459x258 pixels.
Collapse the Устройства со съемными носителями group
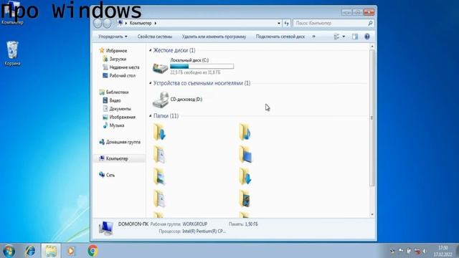(151, 83)
